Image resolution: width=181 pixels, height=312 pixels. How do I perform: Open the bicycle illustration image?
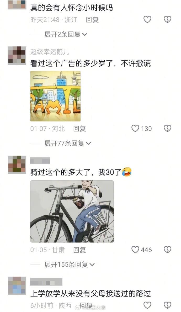pos(72,211)
